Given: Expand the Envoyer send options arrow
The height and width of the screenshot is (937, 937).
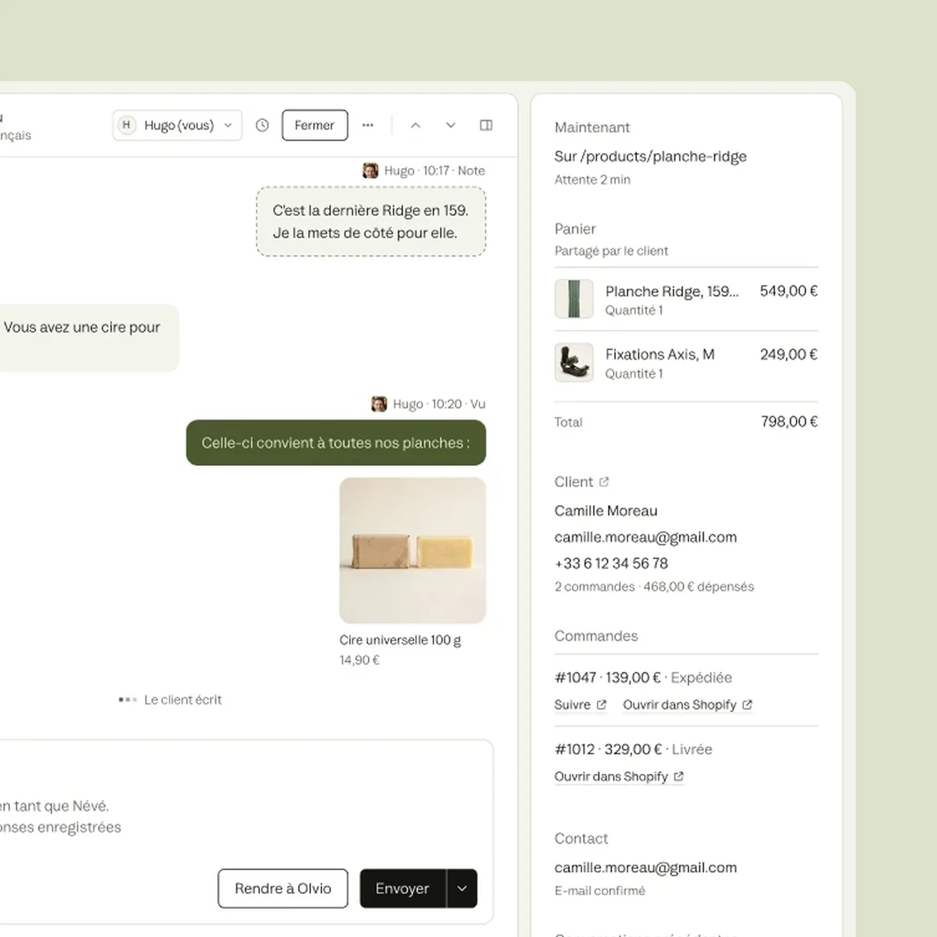Looking at the screenshot, I should (x=462, y=888).
